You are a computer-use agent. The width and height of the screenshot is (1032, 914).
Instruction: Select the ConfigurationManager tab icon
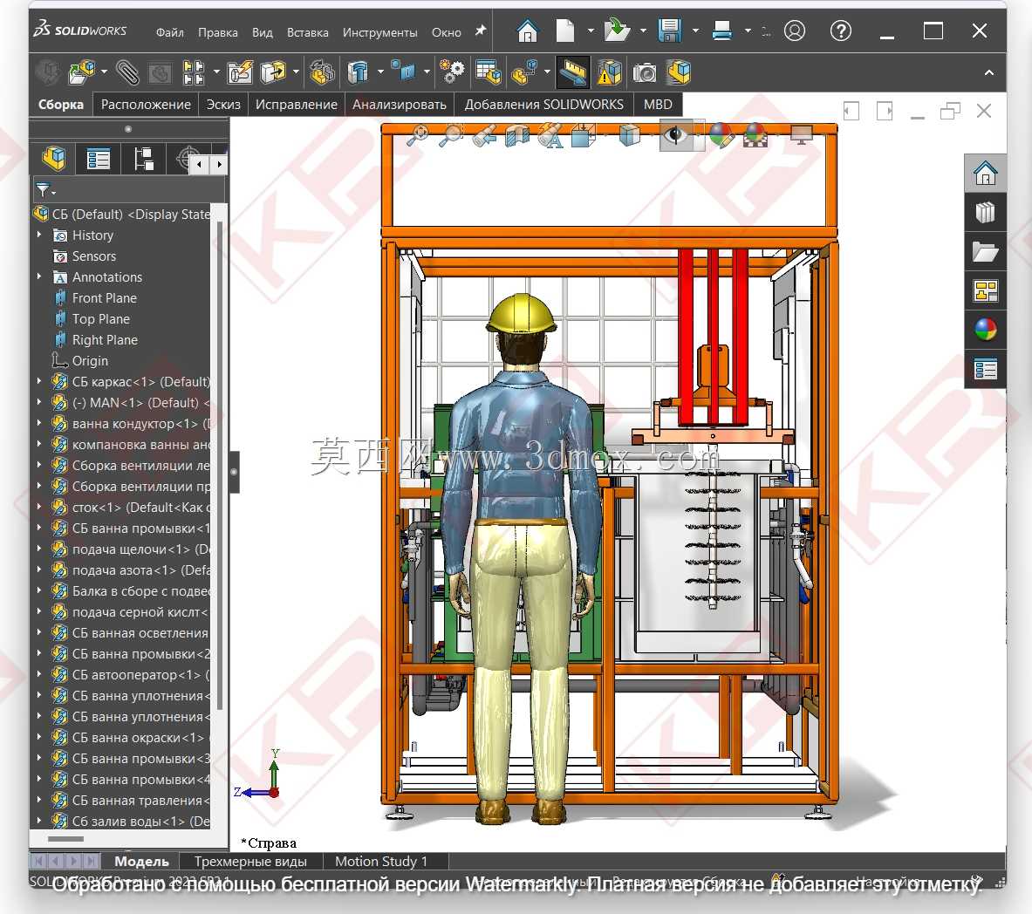point(143,159)
